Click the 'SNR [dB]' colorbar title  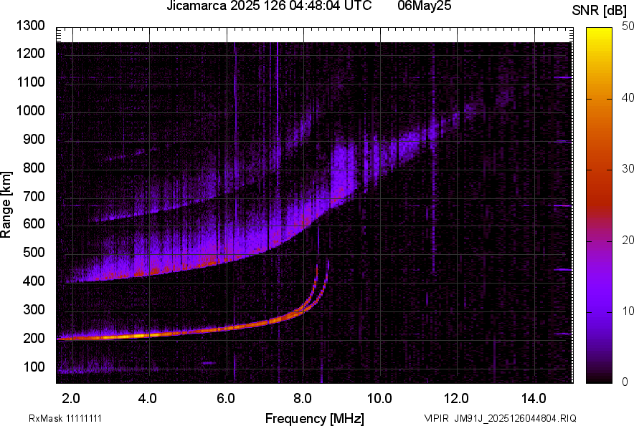click(x=600, y=11)
